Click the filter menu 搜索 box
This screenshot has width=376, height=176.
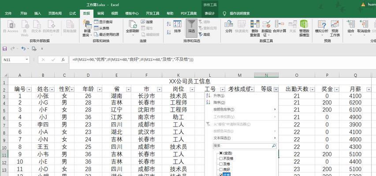coord(244,146)
